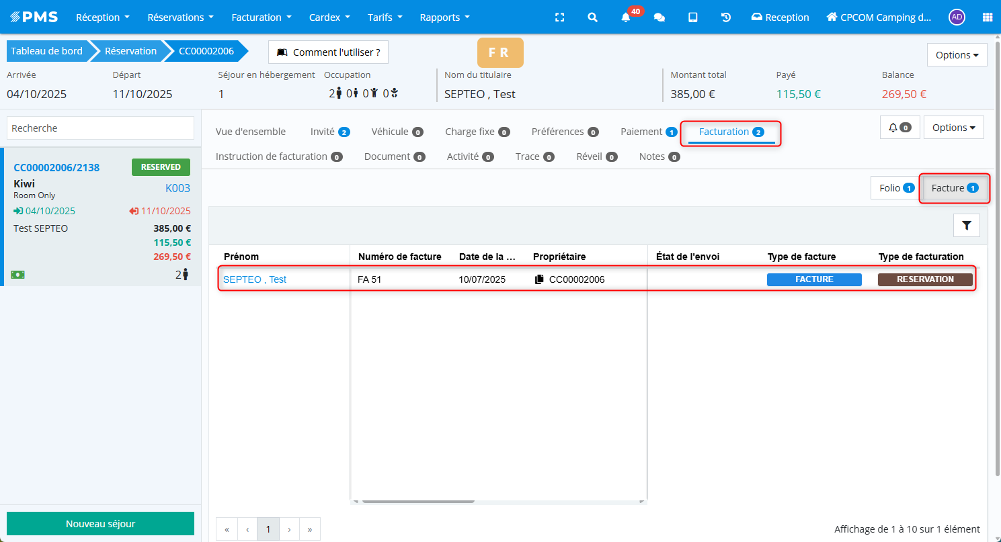Click the AD user avatar
The width and height of the screenshot is (1001, 542).
click(957, 17)
